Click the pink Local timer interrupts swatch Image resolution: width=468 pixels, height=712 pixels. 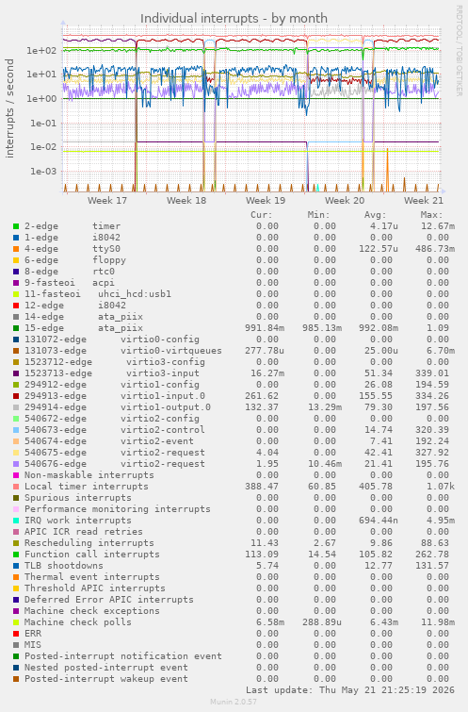pyautogui.click(x=16, y=487)
